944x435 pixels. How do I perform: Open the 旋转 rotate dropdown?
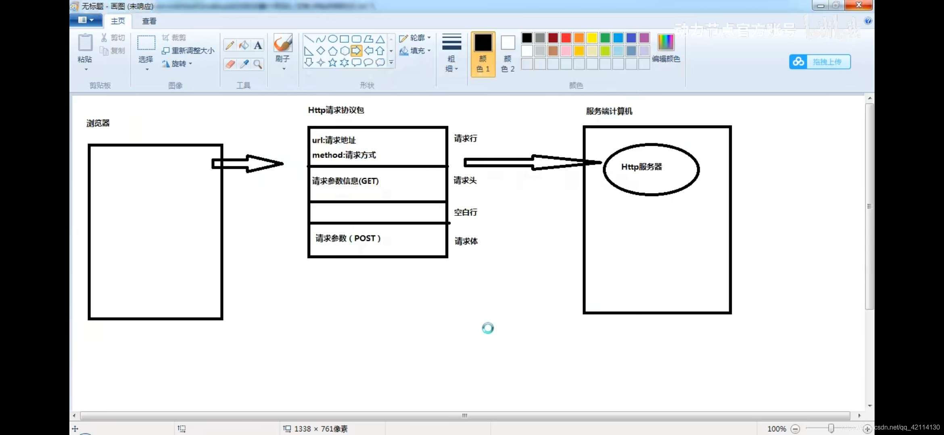click(x=178, y=64)
